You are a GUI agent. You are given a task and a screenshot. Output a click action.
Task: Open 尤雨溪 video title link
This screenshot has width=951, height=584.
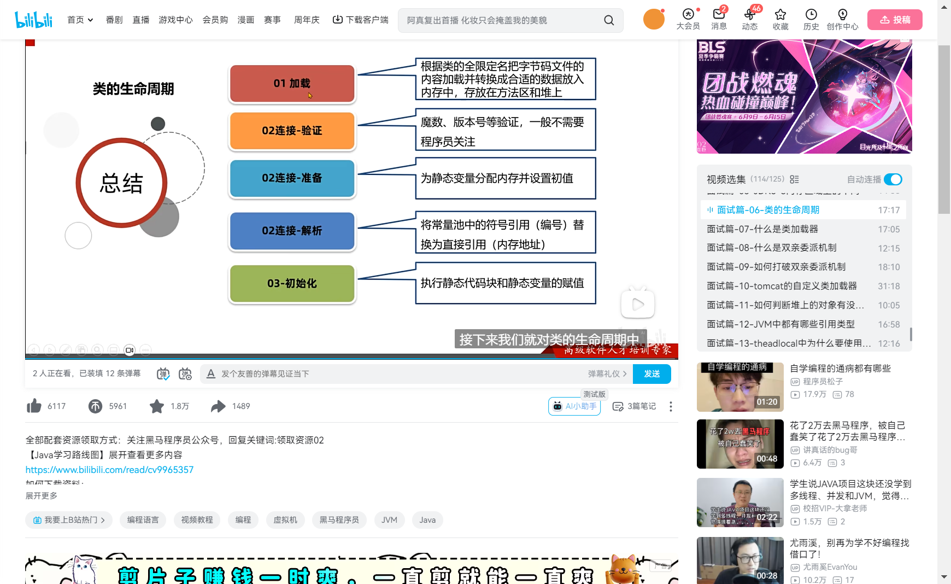click(x=849, y=548)
